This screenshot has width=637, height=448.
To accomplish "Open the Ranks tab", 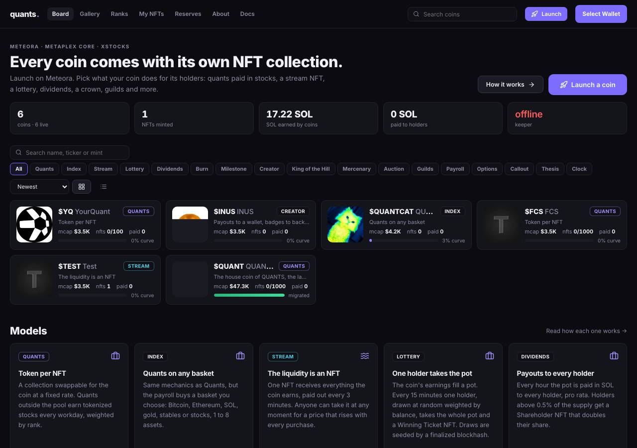I will (x=119, y=14).
